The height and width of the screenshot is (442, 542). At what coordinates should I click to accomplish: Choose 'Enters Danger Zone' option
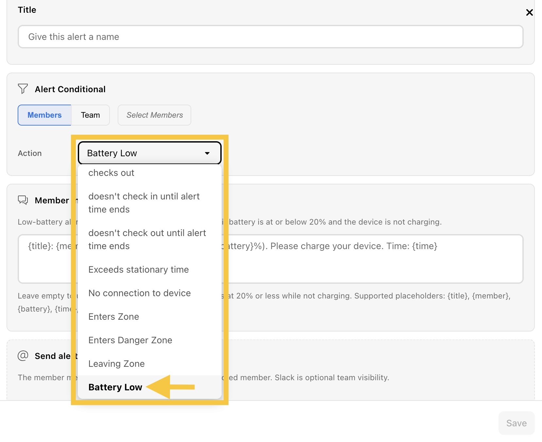pyautogui.click(x=150, y=340)
